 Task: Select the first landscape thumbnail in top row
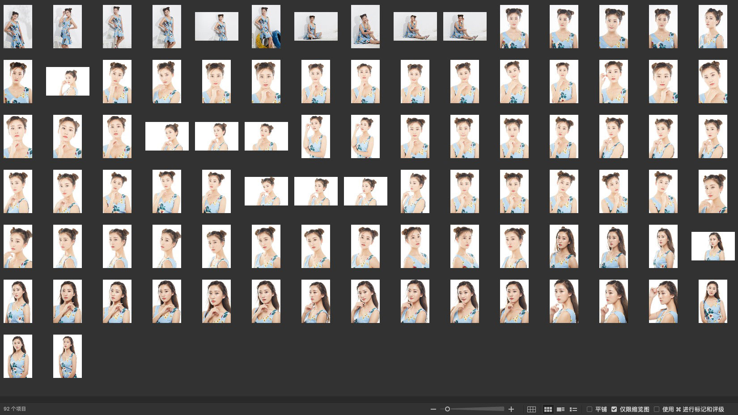pyautogui.click(x=216, y=27)
